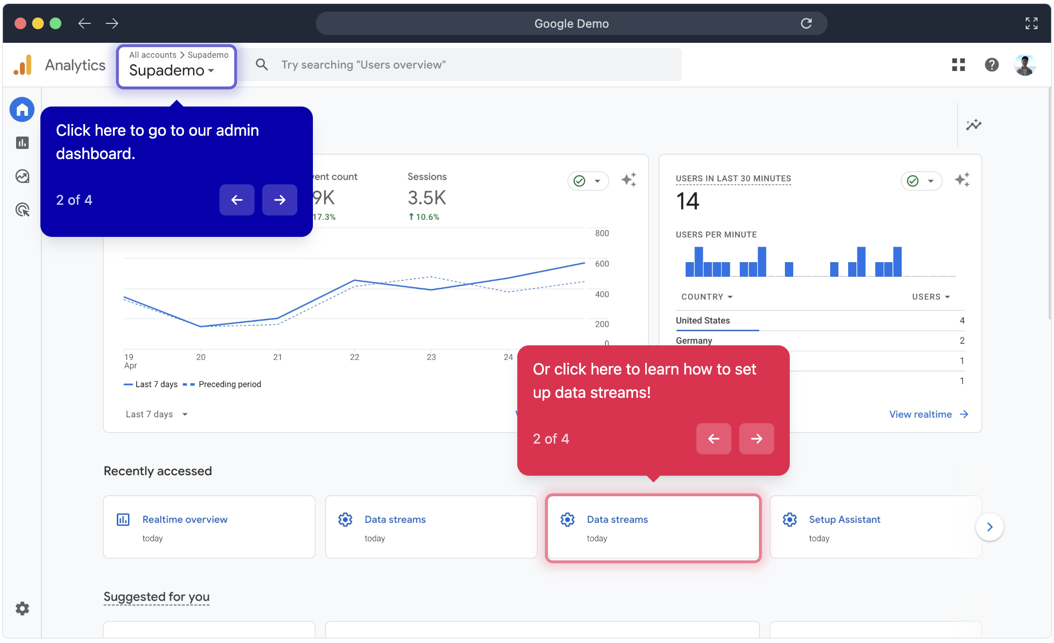The height and width of the screenshot is (643, 1054).
Task: Click the Google Analytics logo
Action: click(23, 65)
